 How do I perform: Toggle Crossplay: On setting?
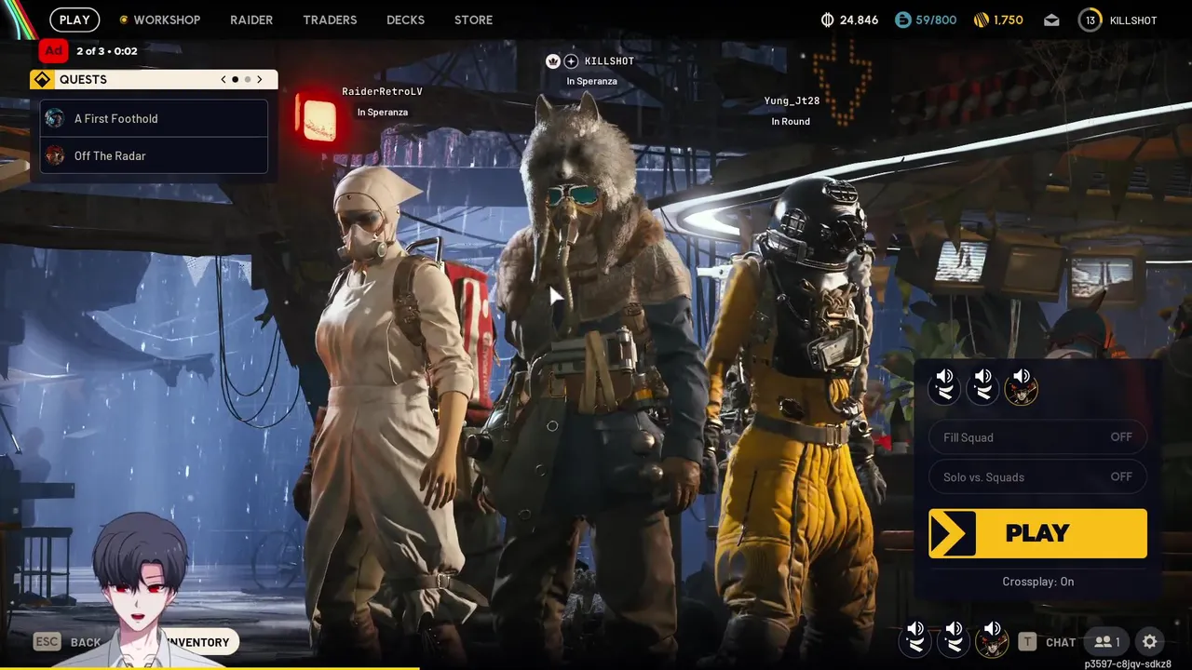click(x=1037, y=582)
